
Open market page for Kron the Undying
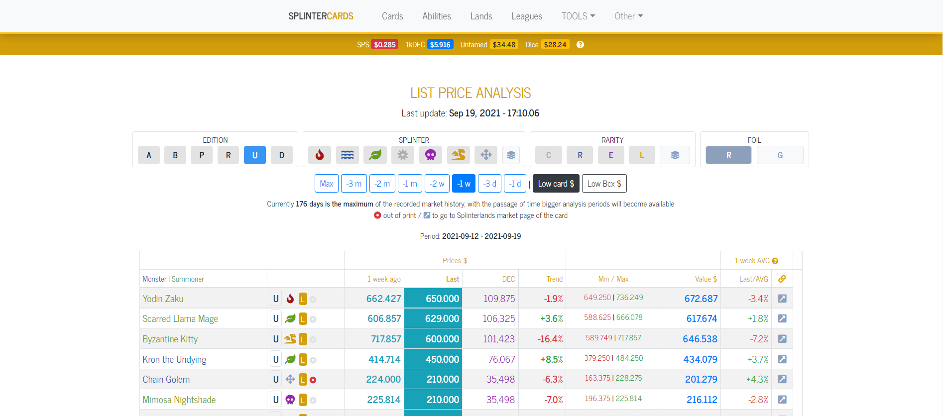point(782,359)
